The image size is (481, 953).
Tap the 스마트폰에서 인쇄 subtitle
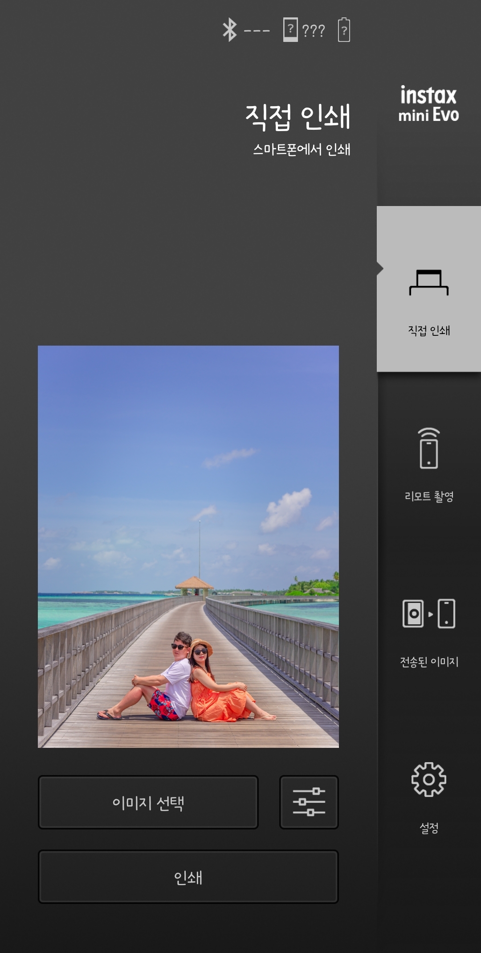pos(302,149)
